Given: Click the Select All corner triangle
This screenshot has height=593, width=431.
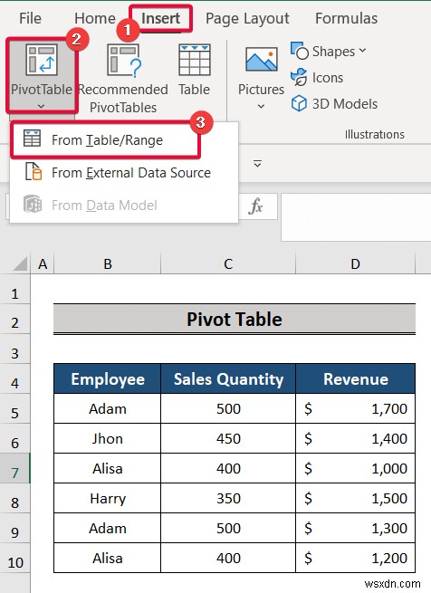Looking at the screenshot, I should coord(20,263).
